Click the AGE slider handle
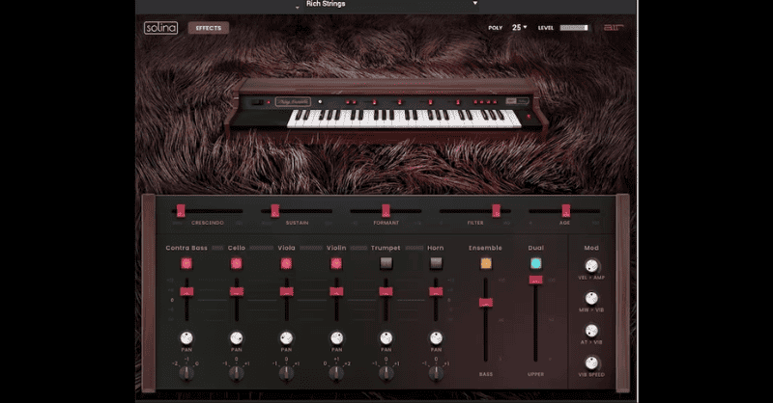The width and height of the screenshot is (773, 403). tap(566, 211)
